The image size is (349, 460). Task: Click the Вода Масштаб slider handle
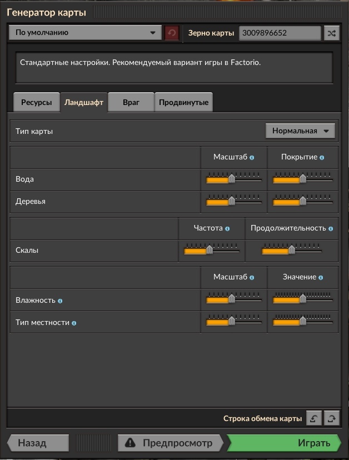tap(232, 178)
